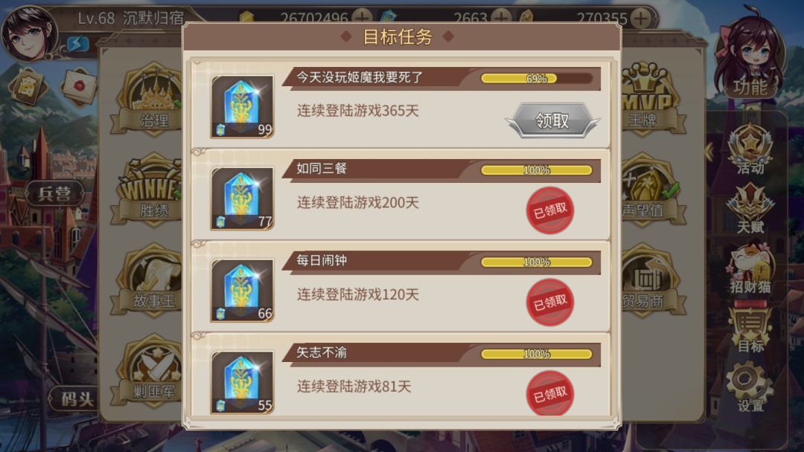Image resolution: width=804 pixels, height=452 pixels.
Task: Claim the 365-day login reward with 领取
Action: 552,120
